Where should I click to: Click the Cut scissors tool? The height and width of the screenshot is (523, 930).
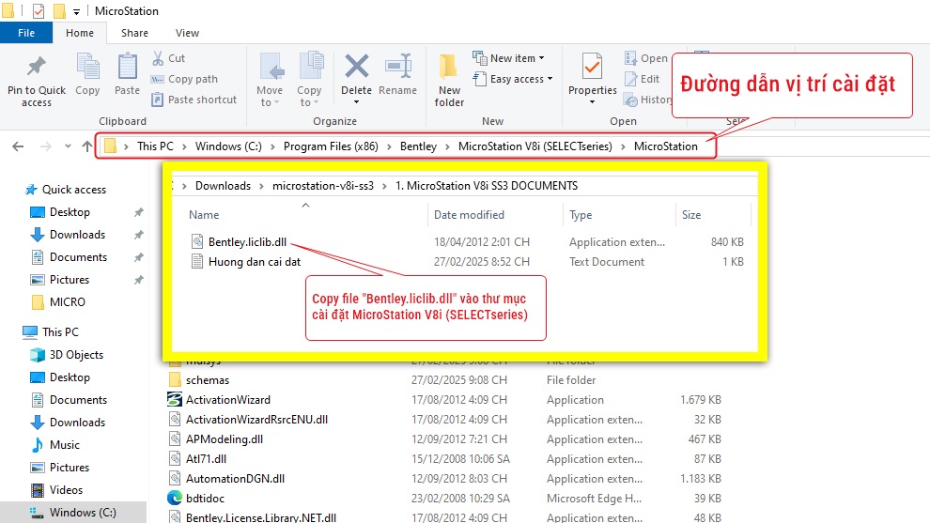(x=168, y=58)
